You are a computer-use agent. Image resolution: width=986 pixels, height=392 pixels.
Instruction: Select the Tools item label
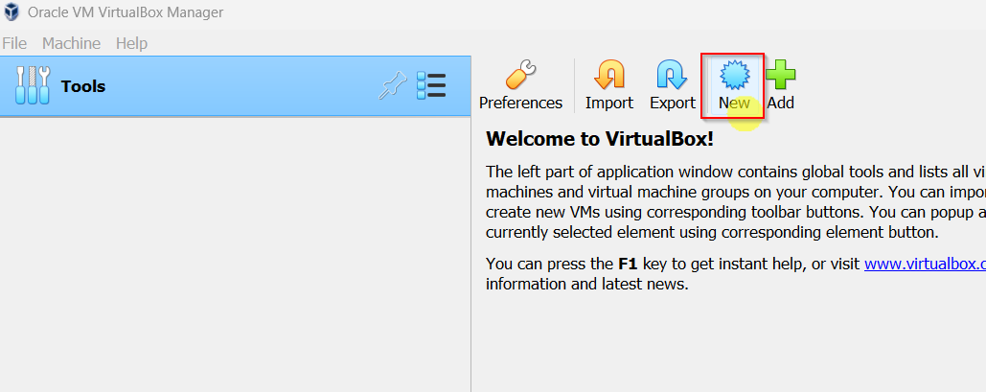pyautogui.click(x=83, y=86)
